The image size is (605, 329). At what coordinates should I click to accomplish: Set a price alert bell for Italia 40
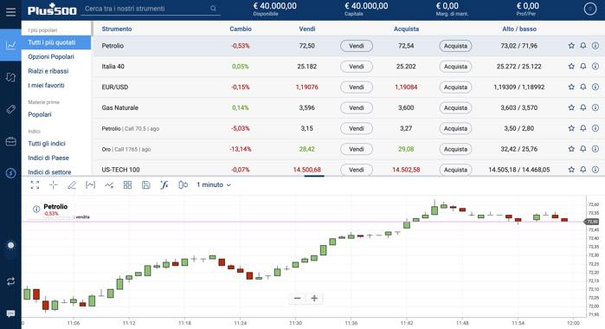[583, 66]
